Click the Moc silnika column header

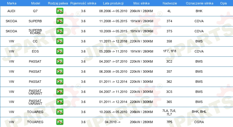142,3
